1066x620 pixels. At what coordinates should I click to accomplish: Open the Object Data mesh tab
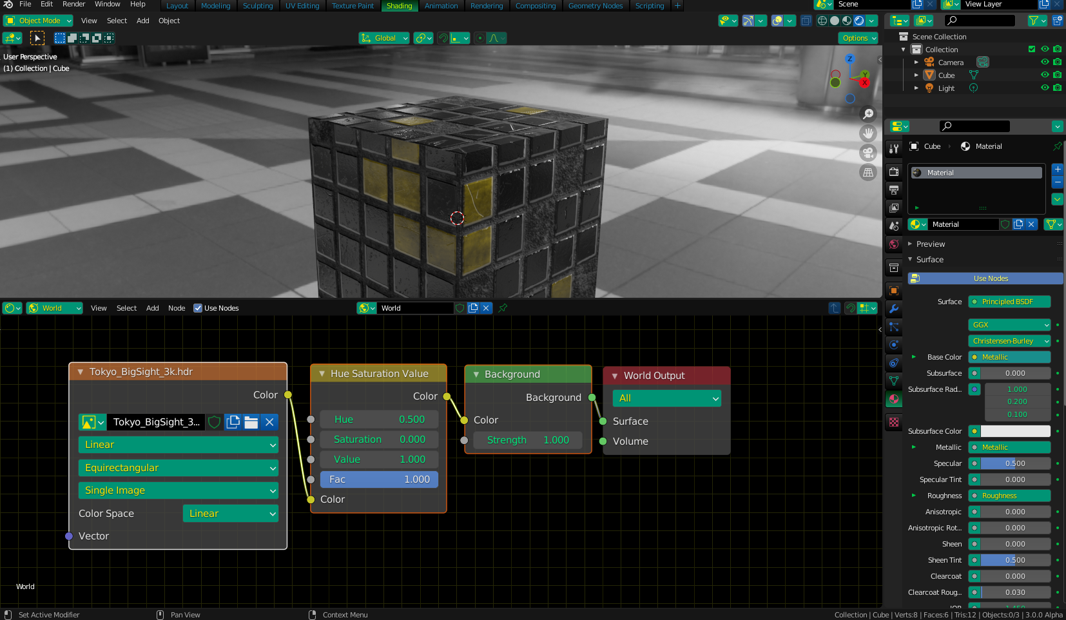tap(894, 381)
